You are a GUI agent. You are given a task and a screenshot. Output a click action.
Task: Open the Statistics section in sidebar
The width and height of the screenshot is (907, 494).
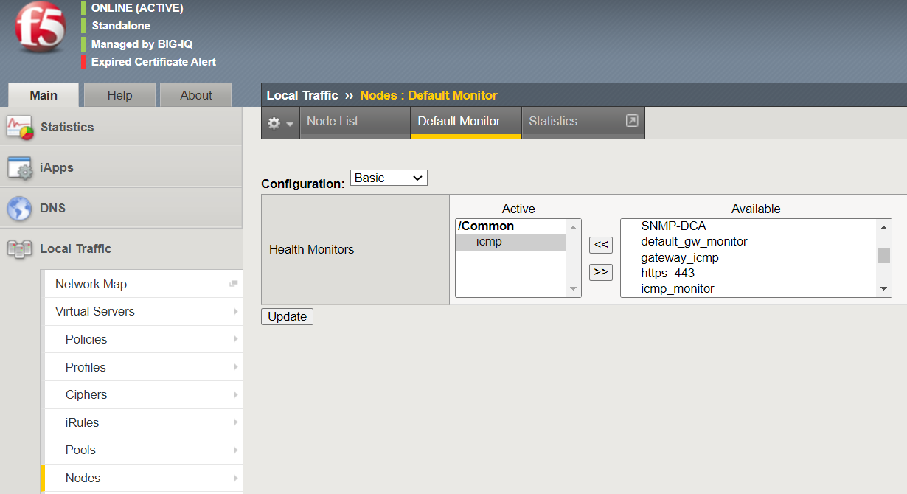pos(121,127)
